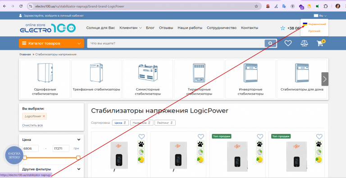The height and width of the screenshot is (178, 346).
Task: Open the Сотрудничество menu item
Action: (222, 28)
